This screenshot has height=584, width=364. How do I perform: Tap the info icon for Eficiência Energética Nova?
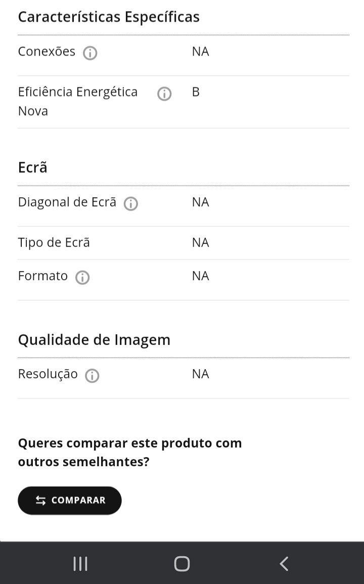pos(164,94)
